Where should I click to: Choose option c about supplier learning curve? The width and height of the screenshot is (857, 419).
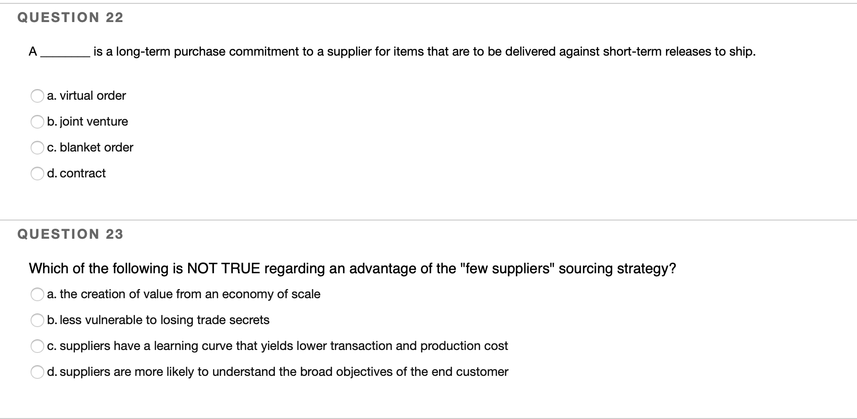(x=38, y=346)
